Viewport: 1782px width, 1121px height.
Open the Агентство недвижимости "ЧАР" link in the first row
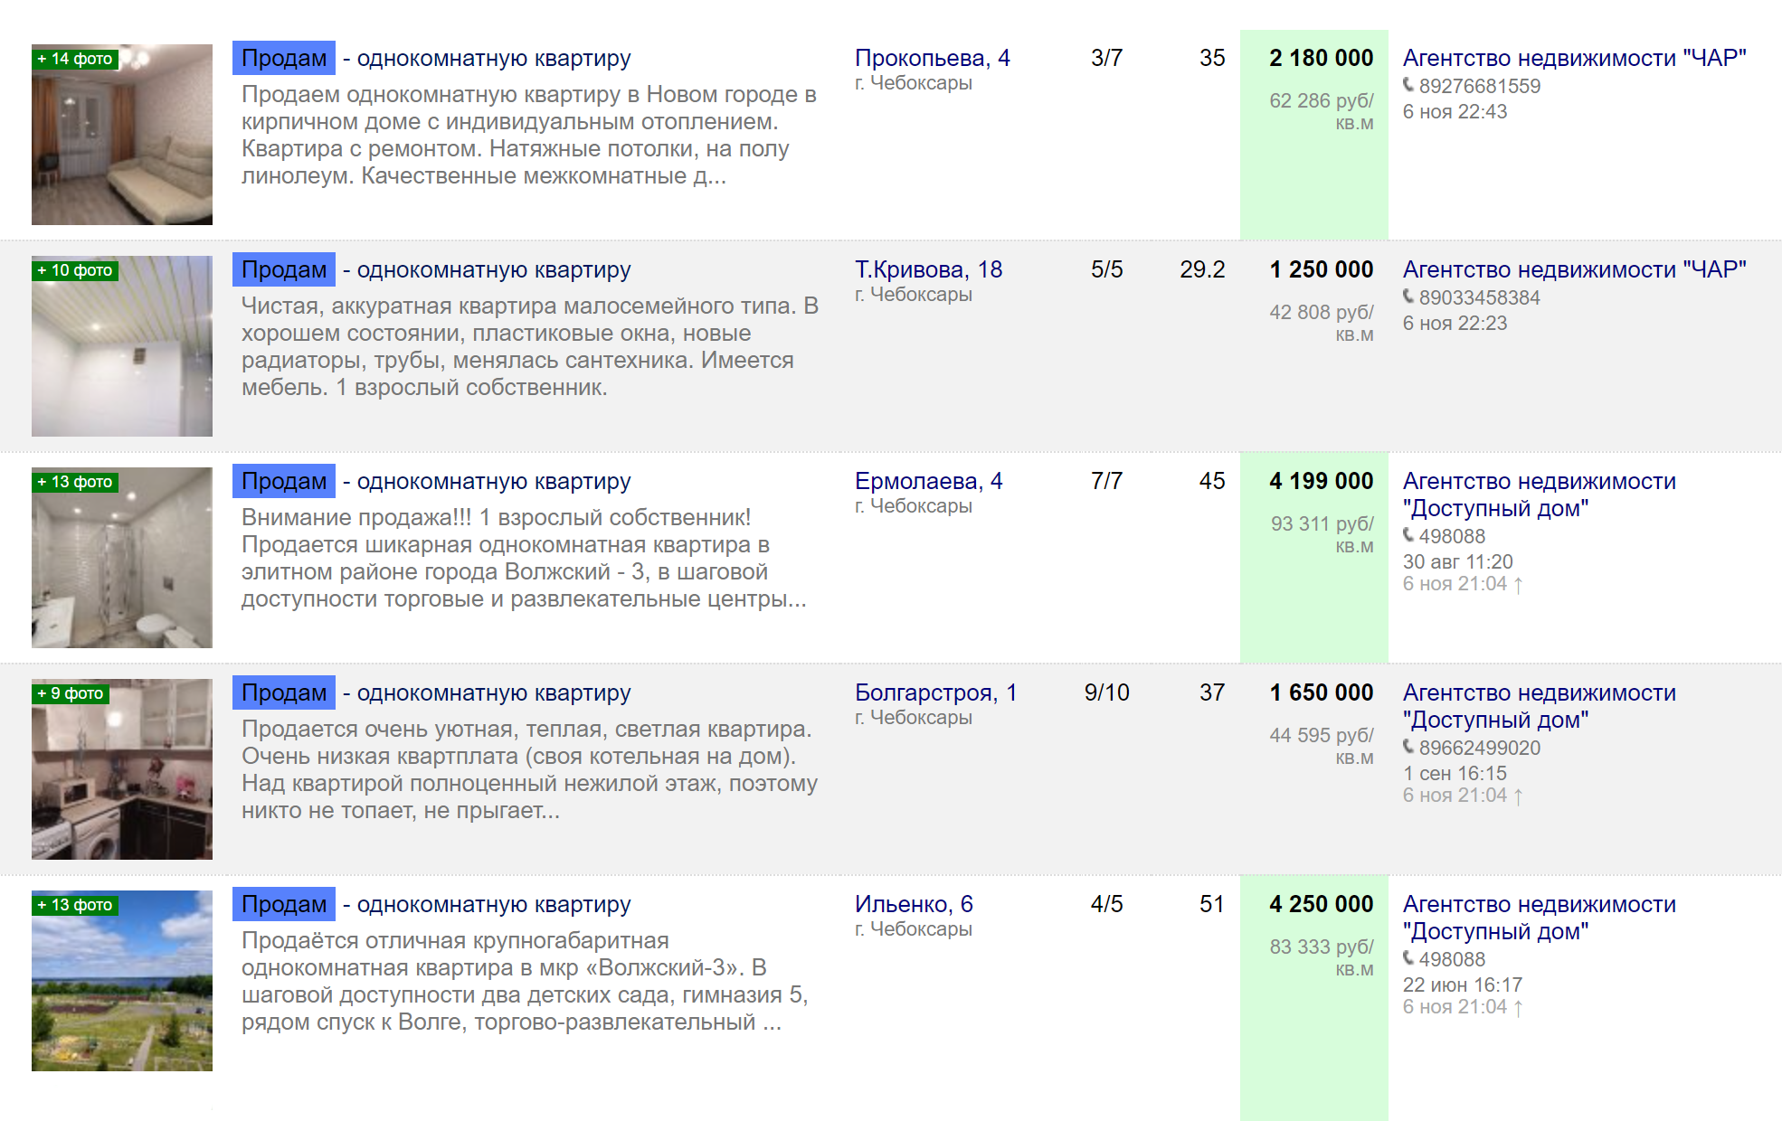[1574, 58]
